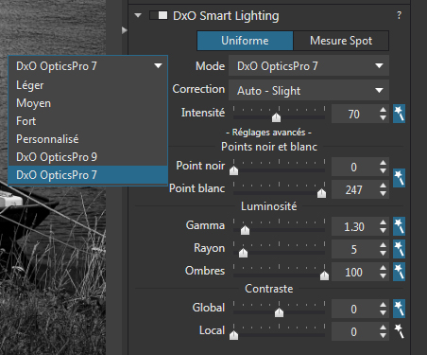The width and height of the screenshot is (427, 355).
Task: Increase Gamma with the up stepper arrow
Action: click(x=383, y=222)
